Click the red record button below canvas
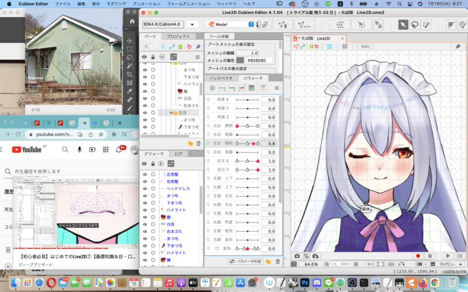Viewport: 468px width, 292px height. pos(418,256)
